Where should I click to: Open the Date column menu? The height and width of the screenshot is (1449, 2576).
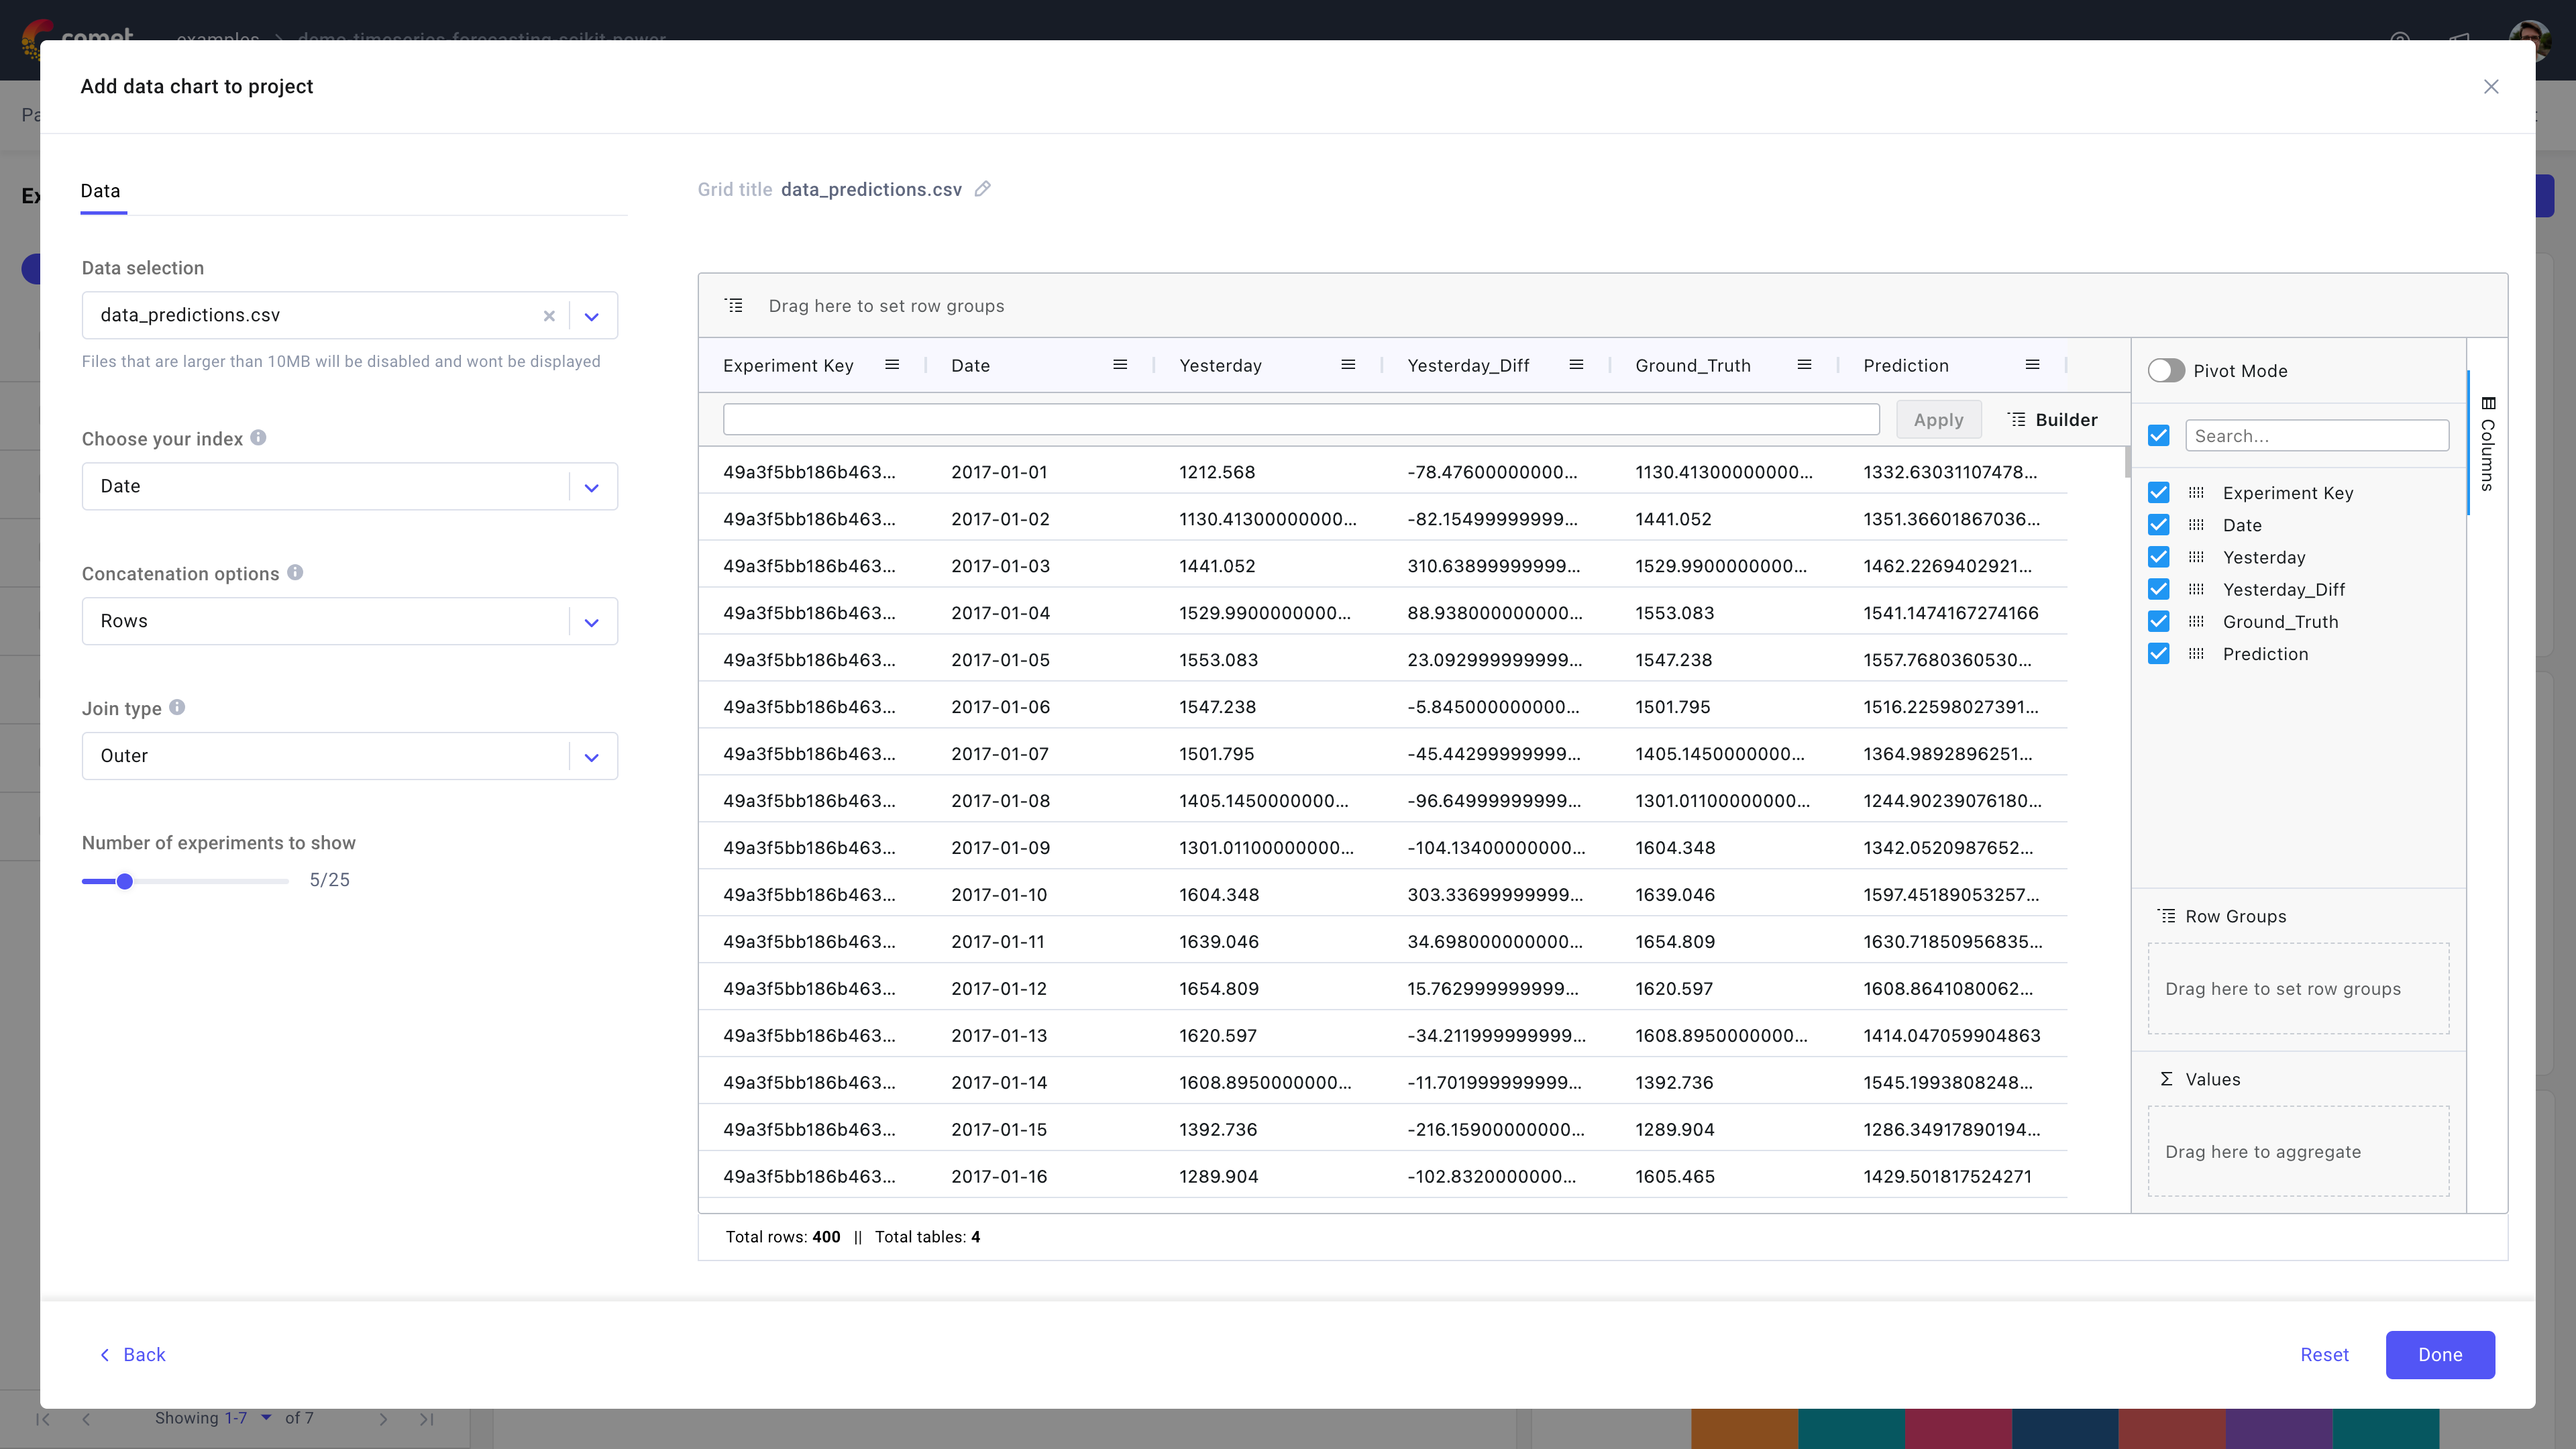point(1120,365)
